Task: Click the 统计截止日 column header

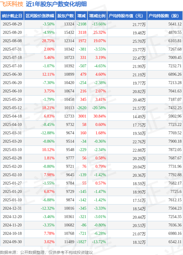Action: 12,16
